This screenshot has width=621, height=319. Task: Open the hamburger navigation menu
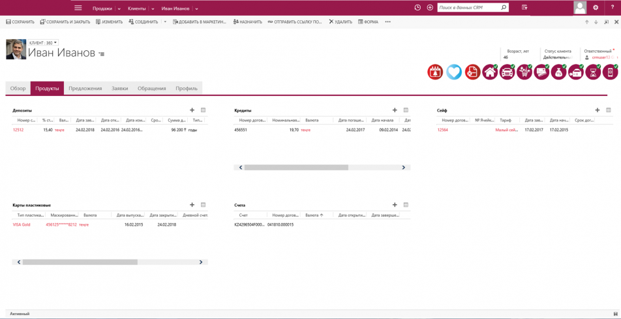(x=78, y=8)
